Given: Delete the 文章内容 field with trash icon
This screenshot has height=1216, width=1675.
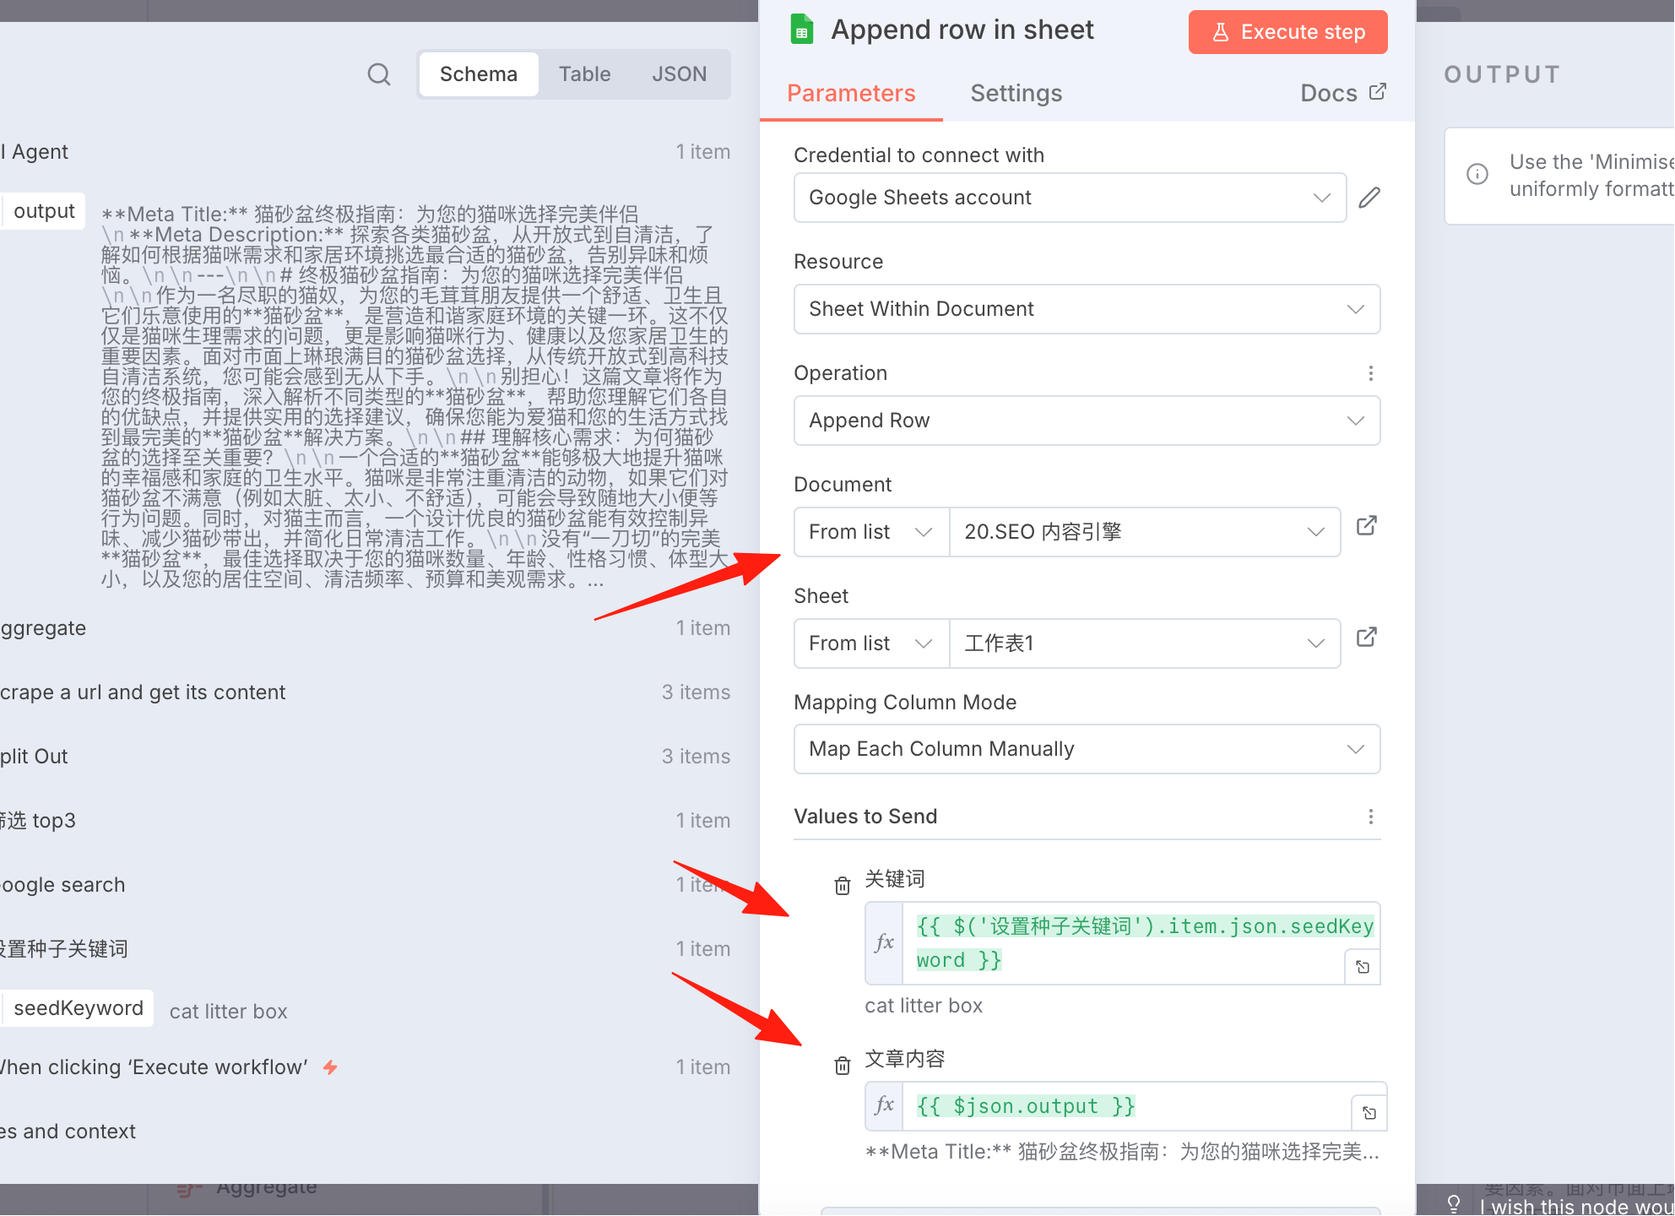Looking at the screenshot, I should pyautogui.click(x=842, y=1066).
